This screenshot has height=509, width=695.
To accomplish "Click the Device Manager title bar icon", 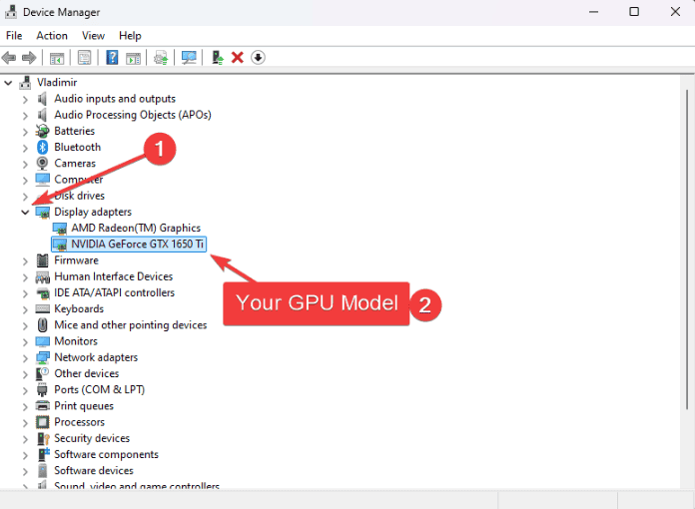I will (x=11, y=12).
